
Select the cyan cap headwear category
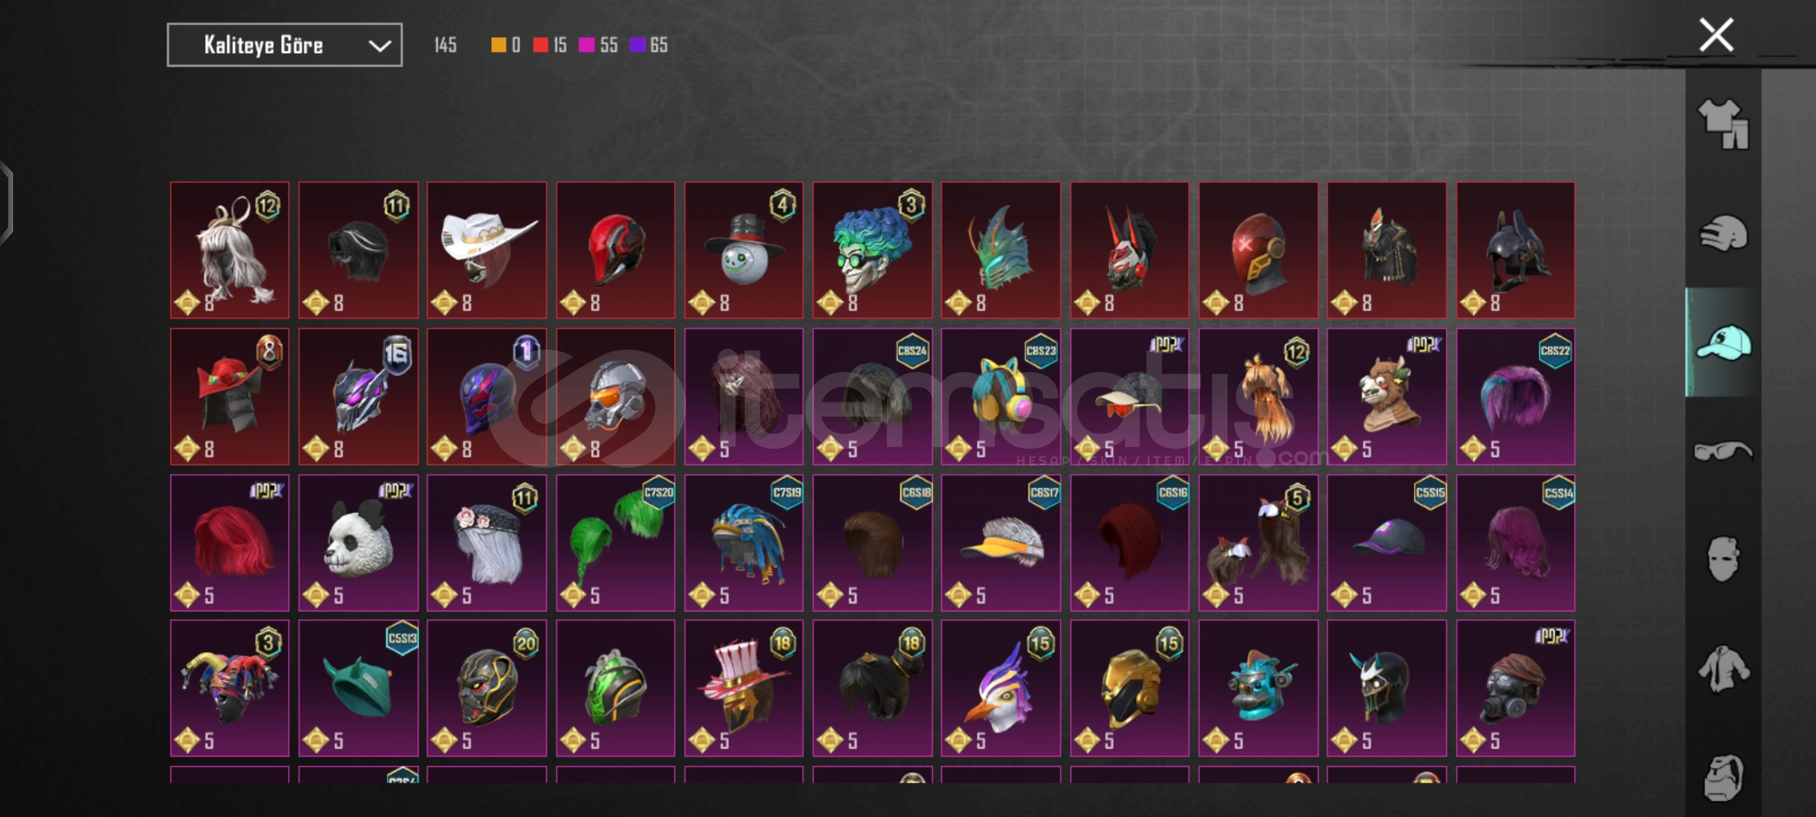pos(1723,342)
